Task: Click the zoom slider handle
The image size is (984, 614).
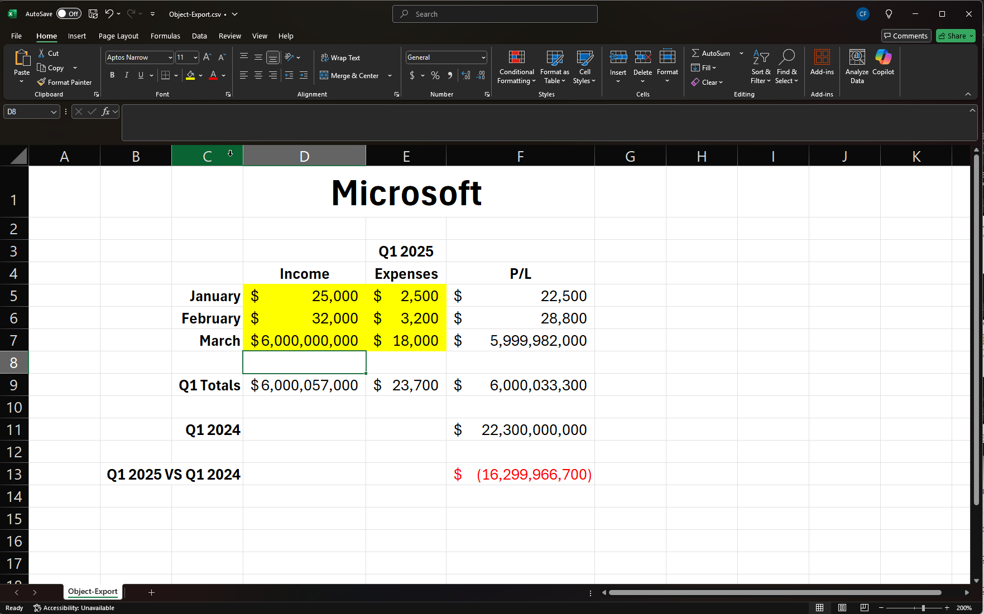Action: pyautogui.click(x=923, y=608)
